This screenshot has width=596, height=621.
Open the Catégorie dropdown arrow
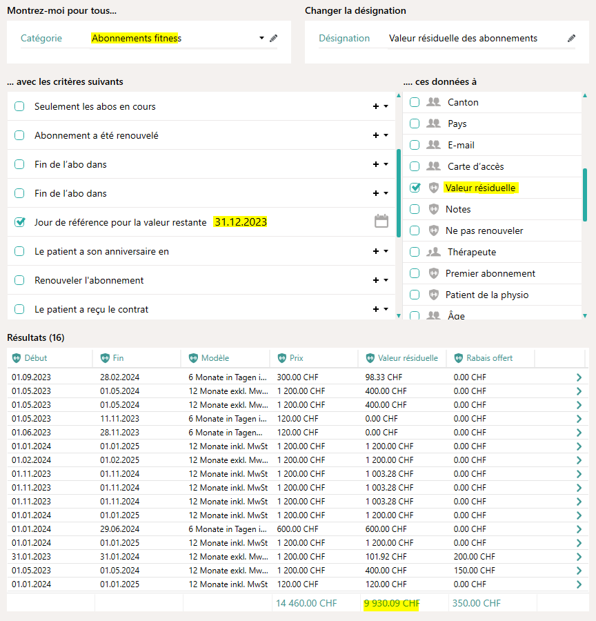coord(262,39)
